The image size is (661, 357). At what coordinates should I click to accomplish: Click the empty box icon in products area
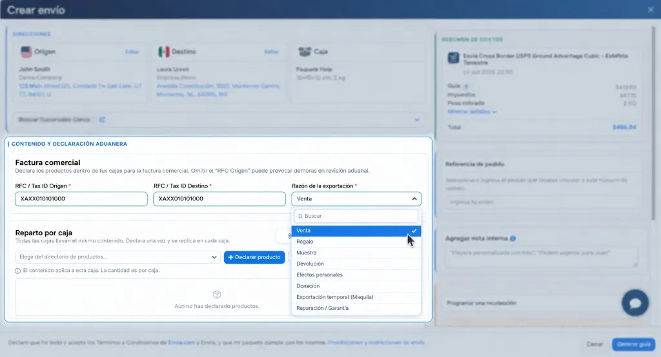[x=217, y=294]
